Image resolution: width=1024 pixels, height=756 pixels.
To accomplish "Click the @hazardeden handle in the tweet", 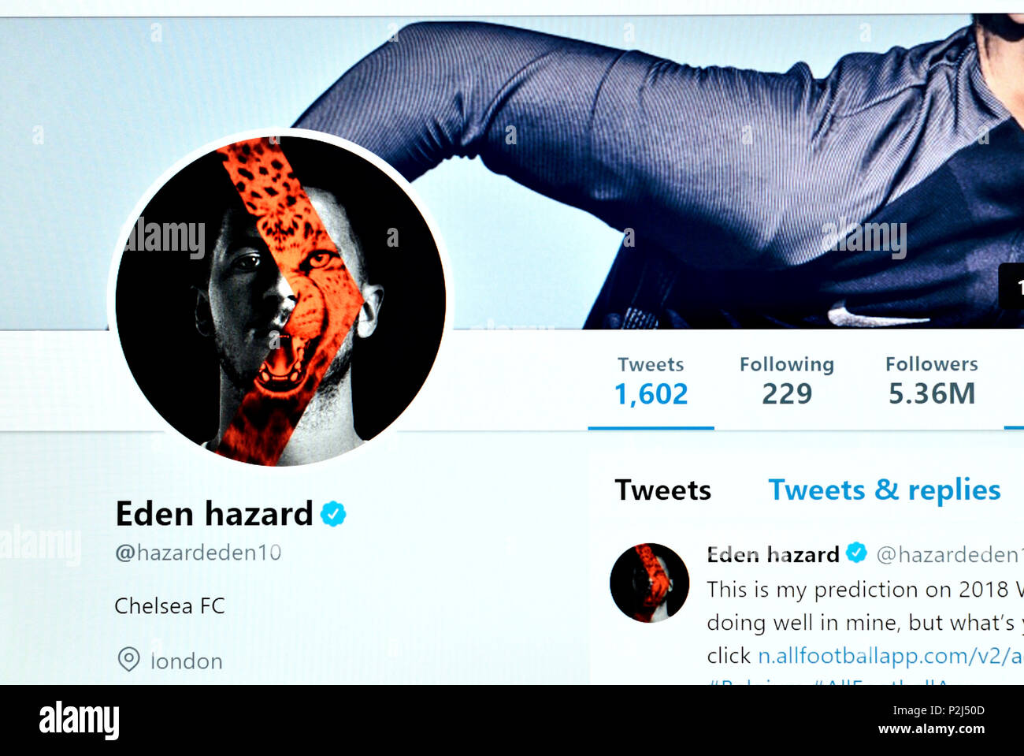I will (950, 555).
